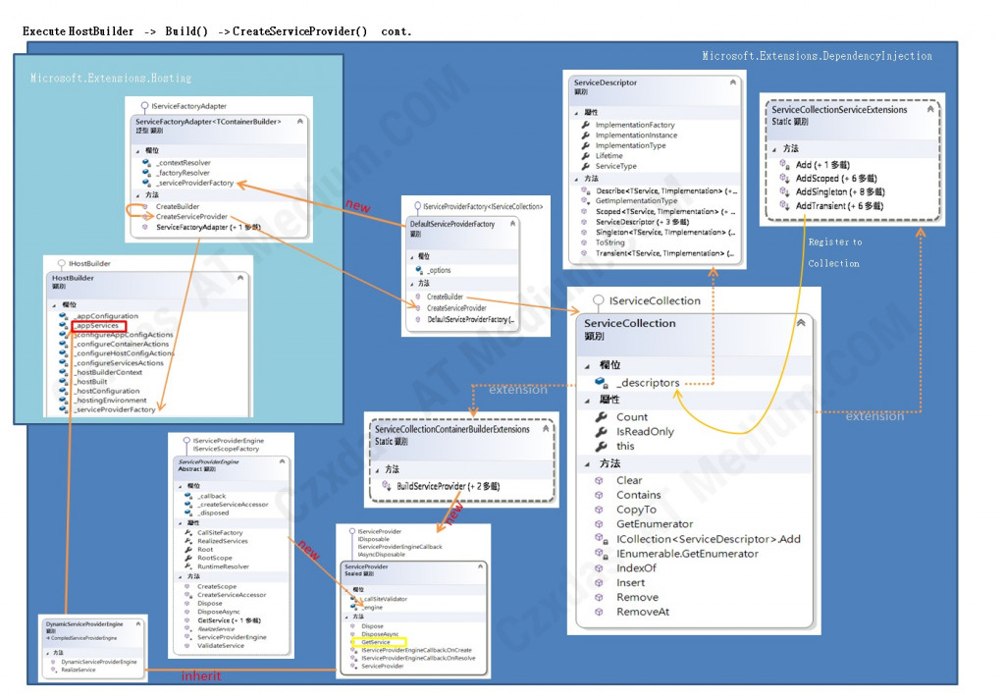Click the IServiceCollection interface lollipop icon
Image resolution: width=1005 pixels, height=699 pixels.
click(598, 300)
